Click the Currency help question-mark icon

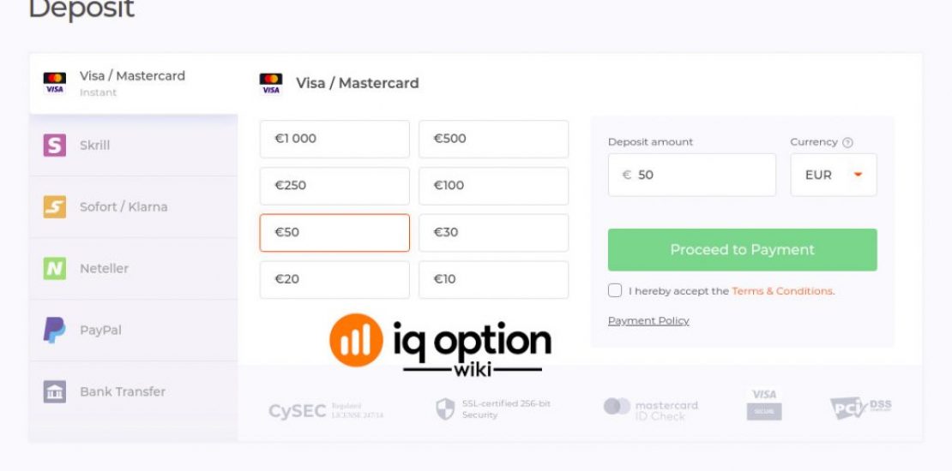click(848, 142)
